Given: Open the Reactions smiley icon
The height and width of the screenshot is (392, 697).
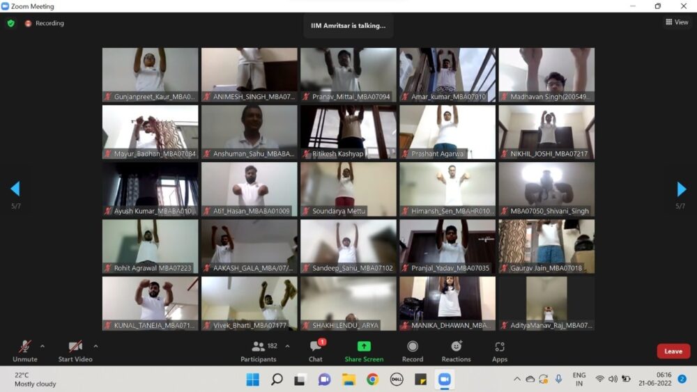Looking at the screenshot, I should point(456,346).
